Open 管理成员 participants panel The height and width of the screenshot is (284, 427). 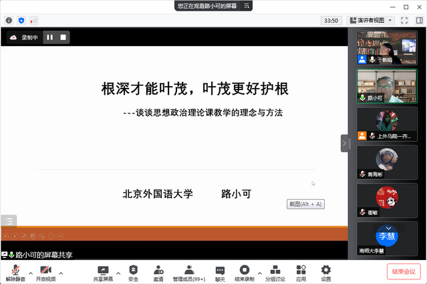189,270
